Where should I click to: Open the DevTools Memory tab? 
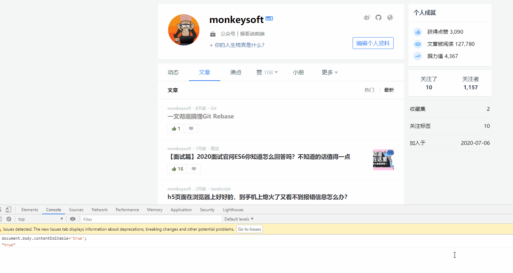point(155,210)
